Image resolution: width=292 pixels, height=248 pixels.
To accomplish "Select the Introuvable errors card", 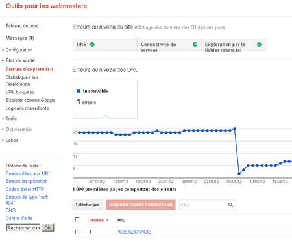I will click(x=105, y=99).
